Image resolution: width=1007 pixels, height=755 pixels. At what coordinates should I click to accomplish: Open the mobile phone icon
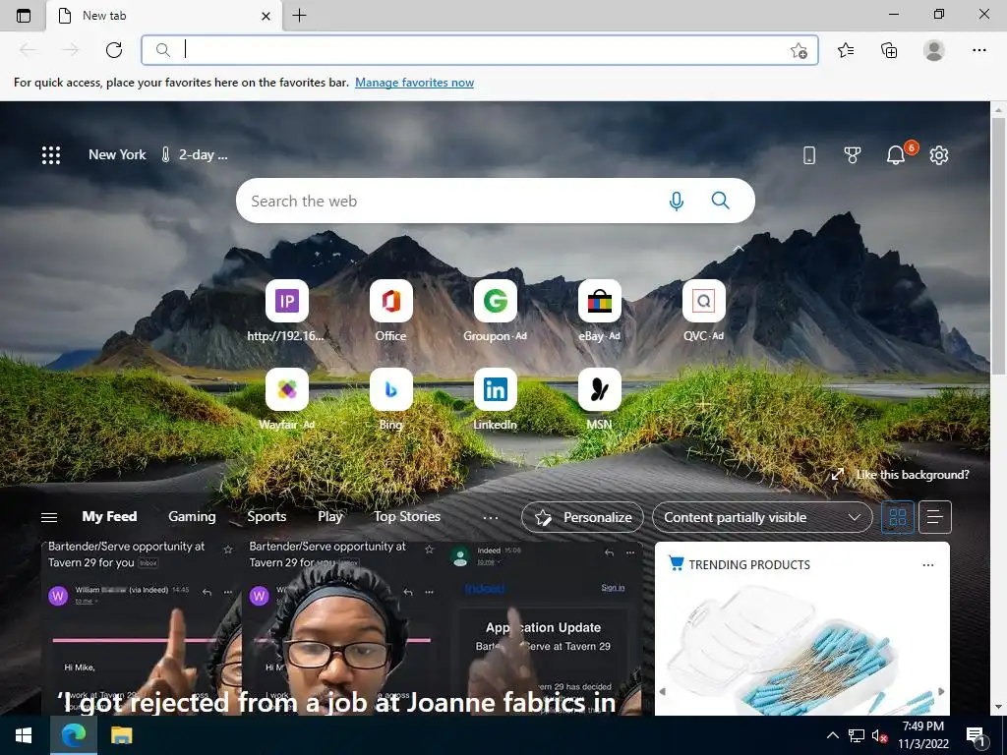809,154
